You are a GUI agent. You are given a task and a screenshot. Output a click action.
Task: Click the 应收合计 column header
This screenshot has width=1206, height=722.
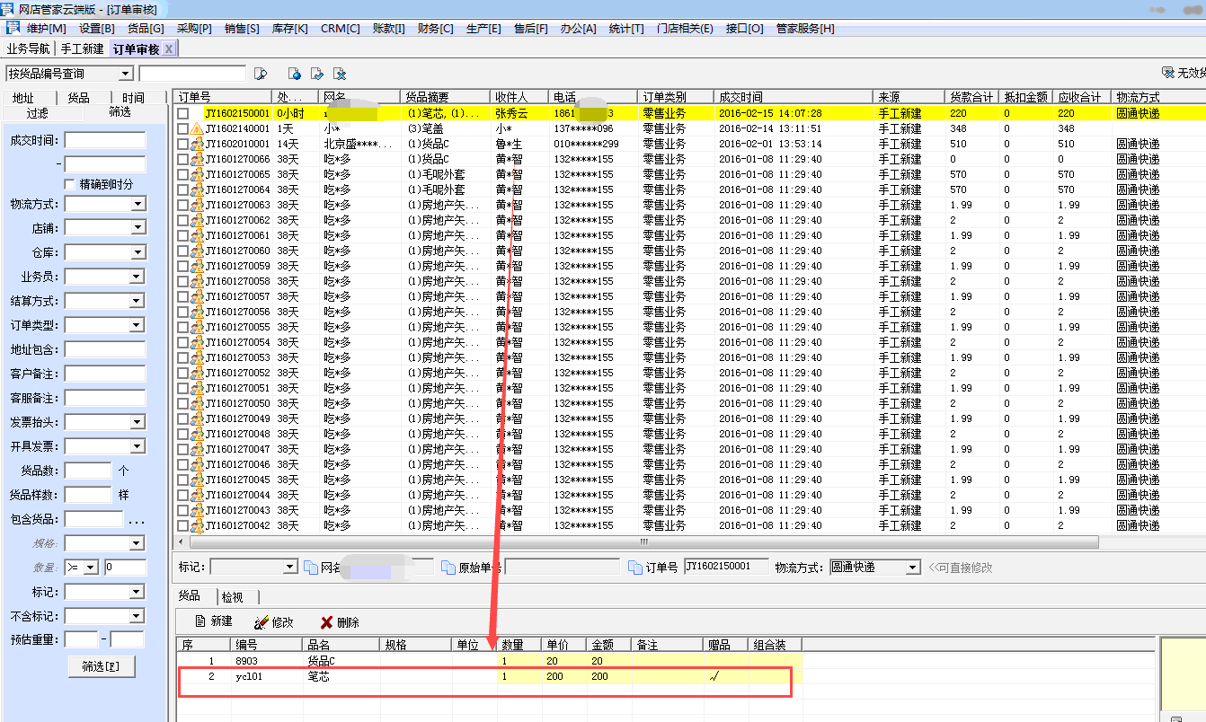click(x=1081, y=97)
